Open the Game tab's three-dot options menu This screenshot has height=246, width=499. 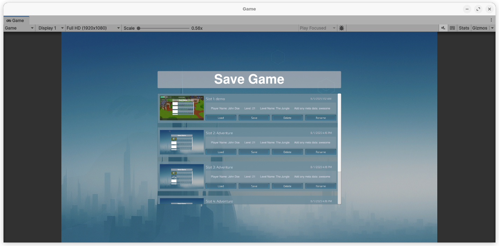[x=491, y=20]
